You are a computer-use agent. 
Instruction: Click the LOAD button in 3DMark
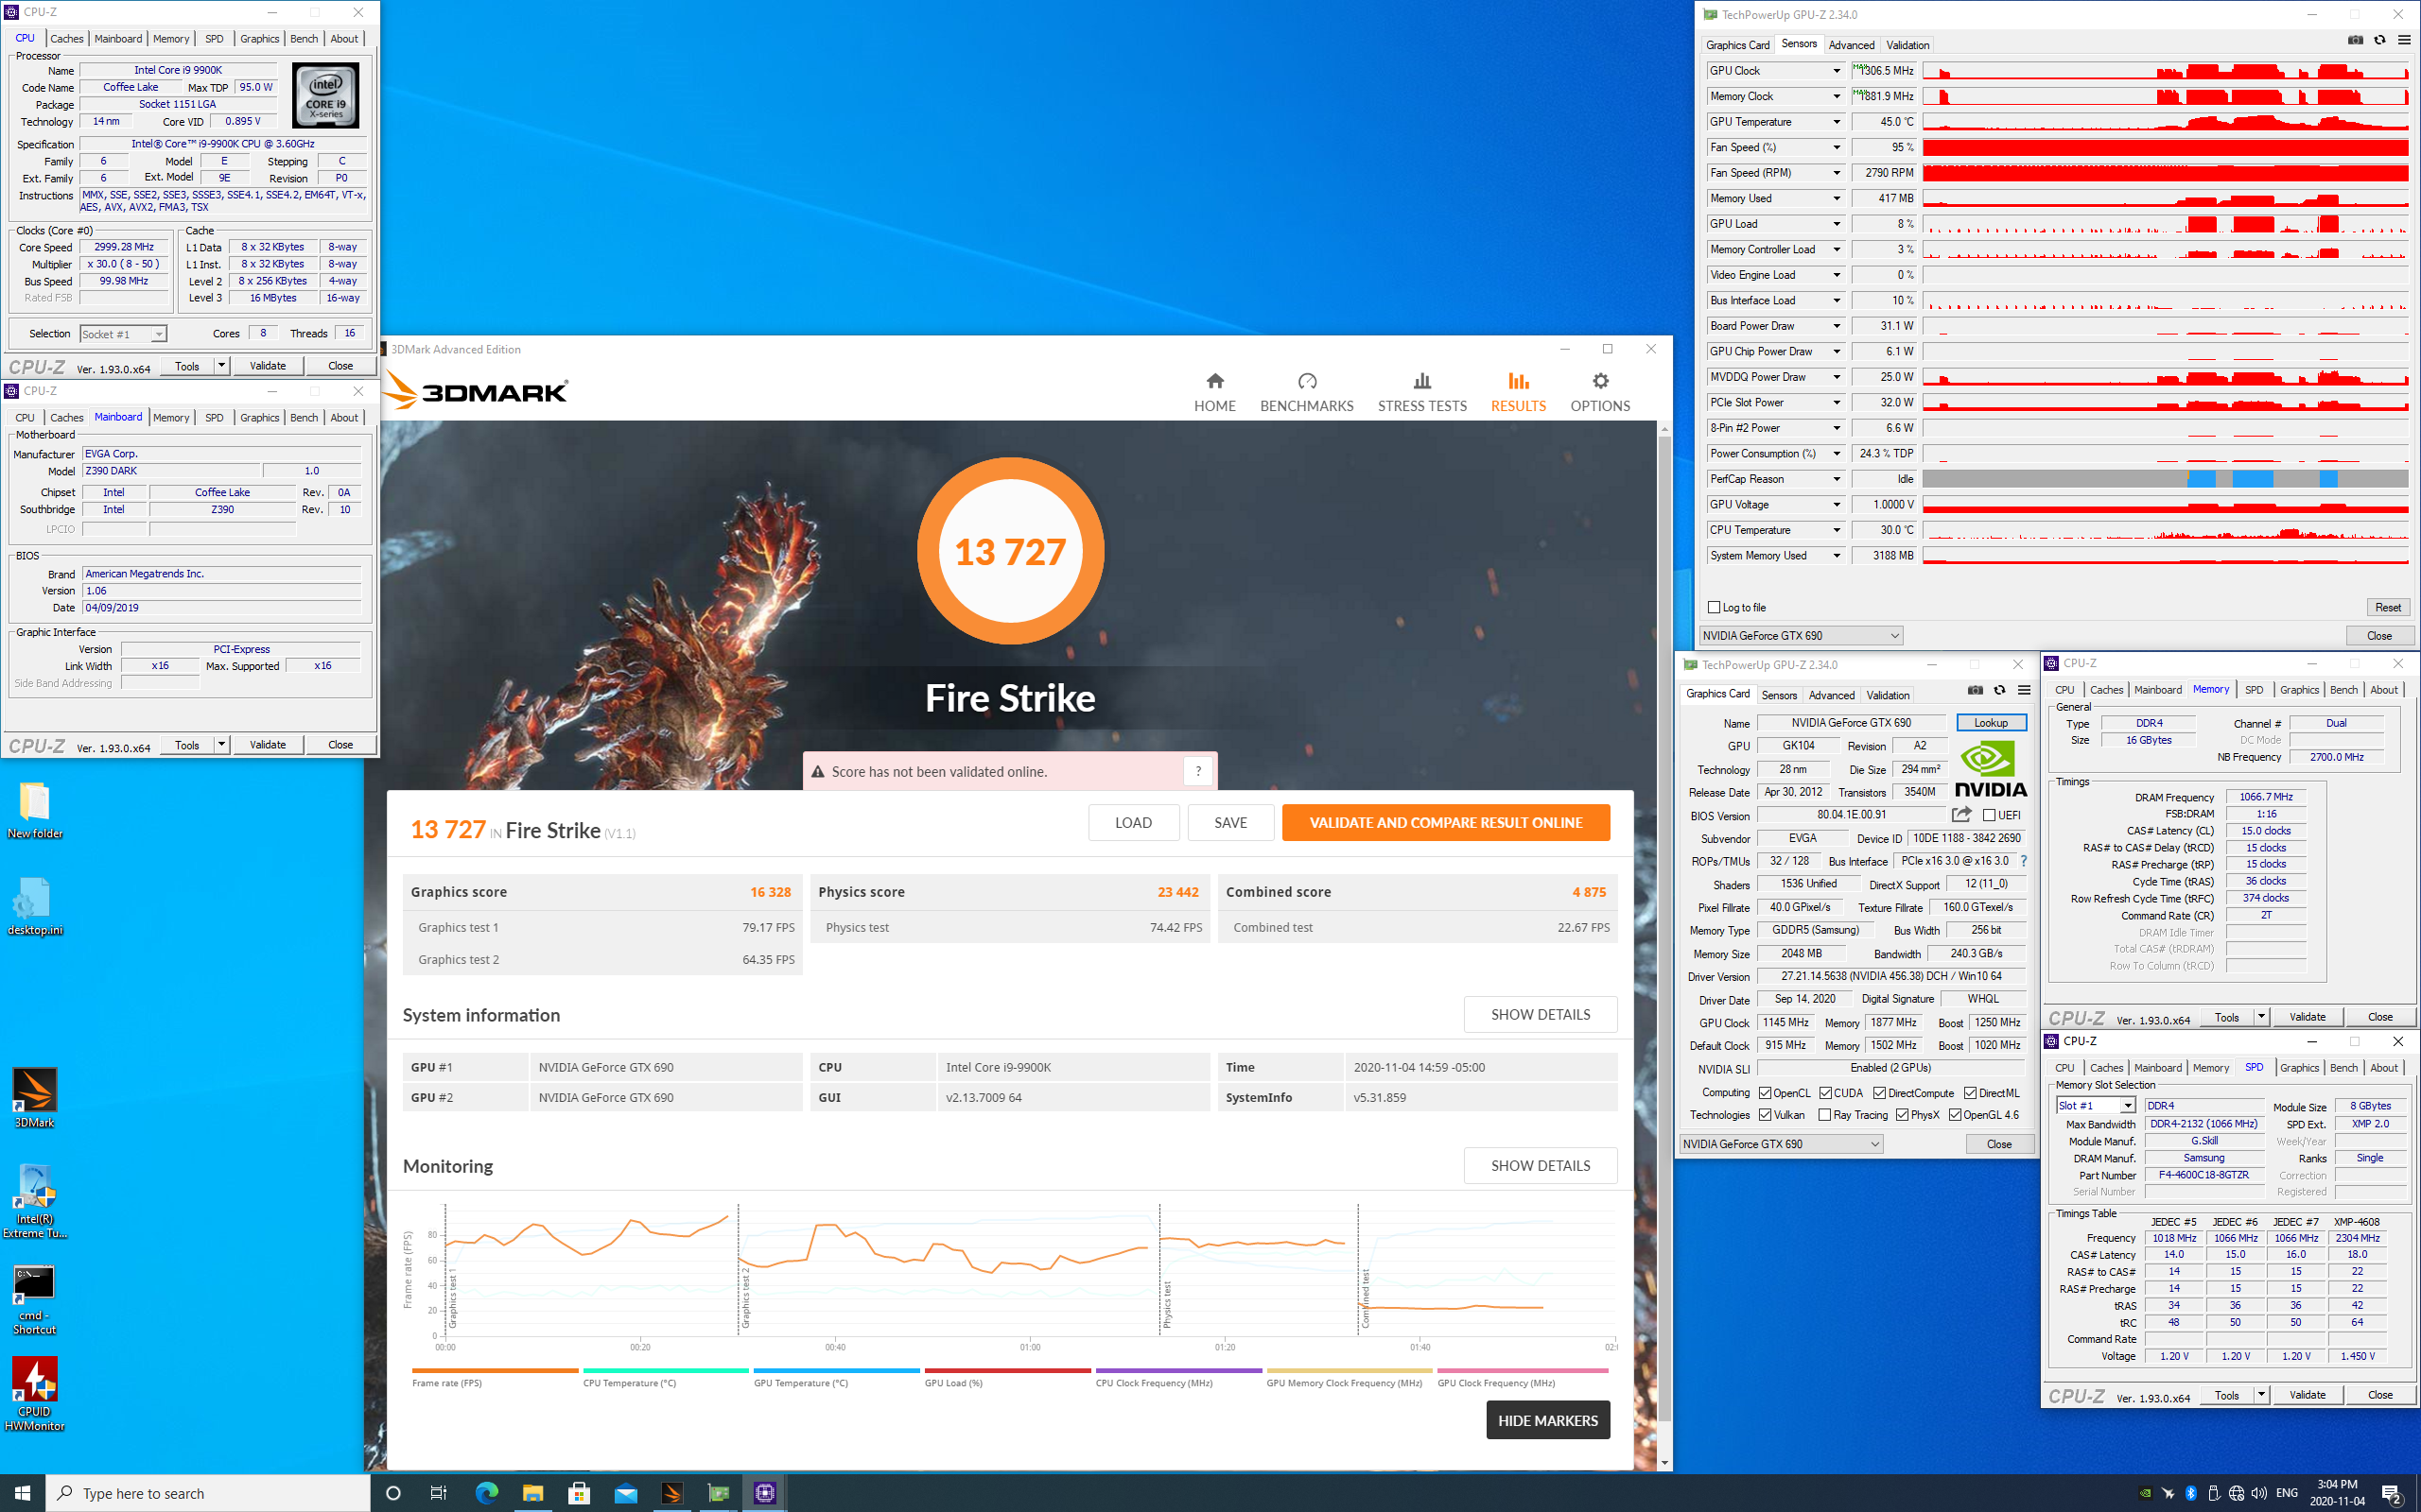point(1134,822)
